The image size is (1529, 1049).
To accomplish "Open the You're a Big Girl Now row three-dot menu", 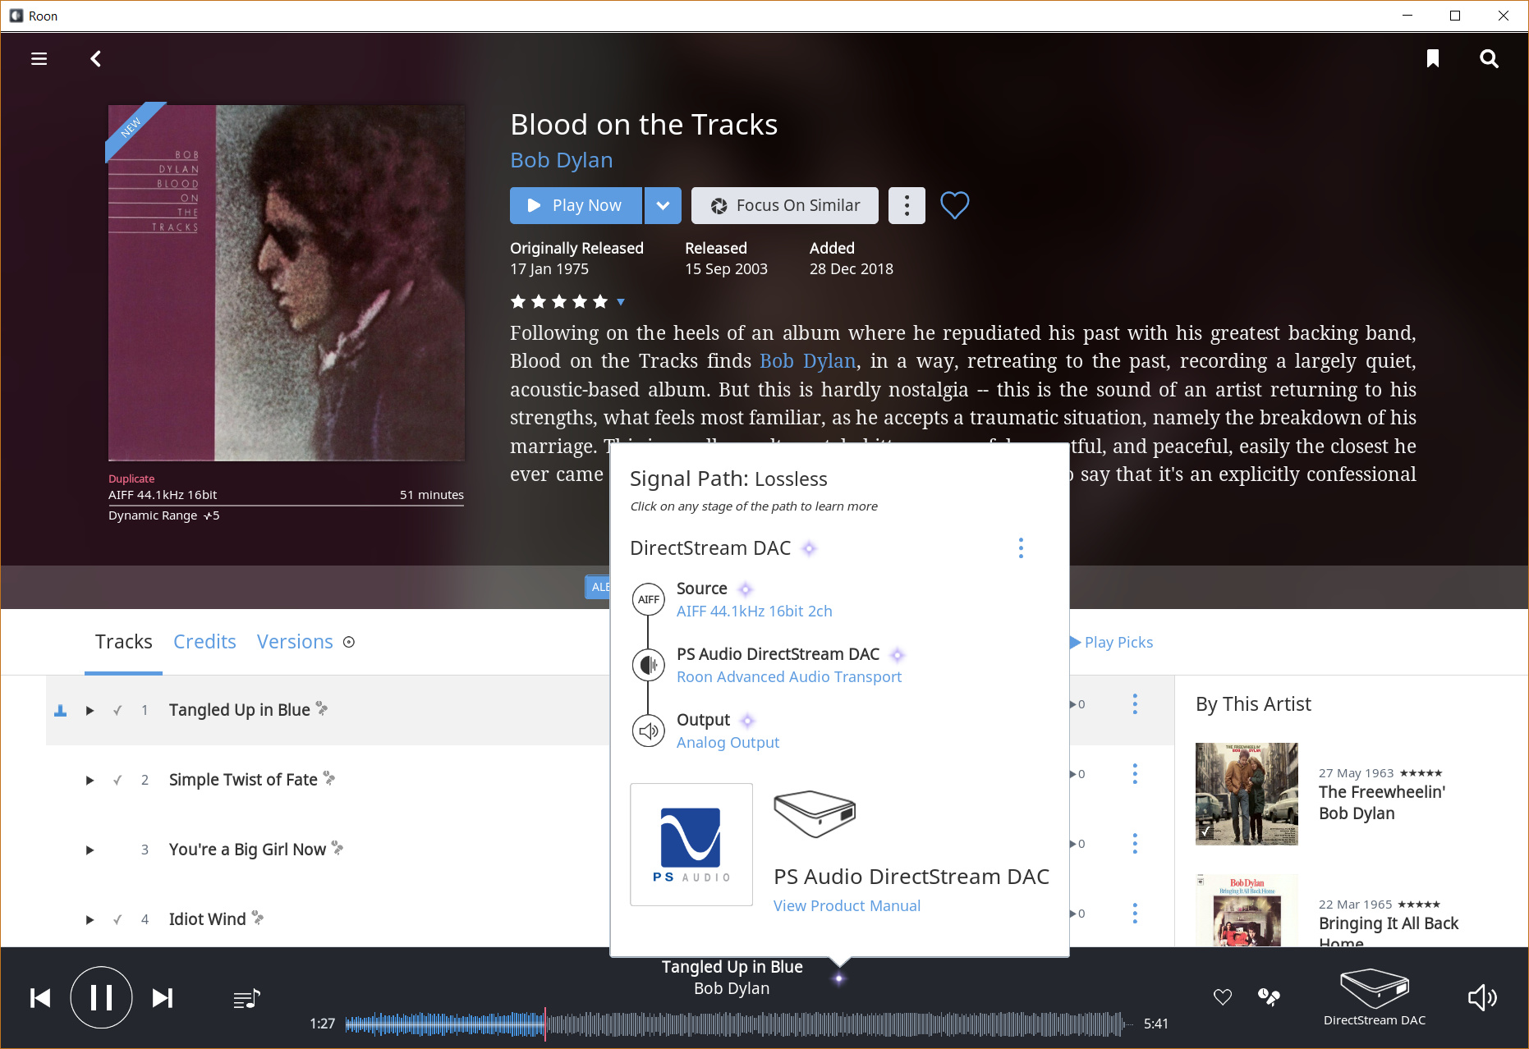I will 1135,844.
